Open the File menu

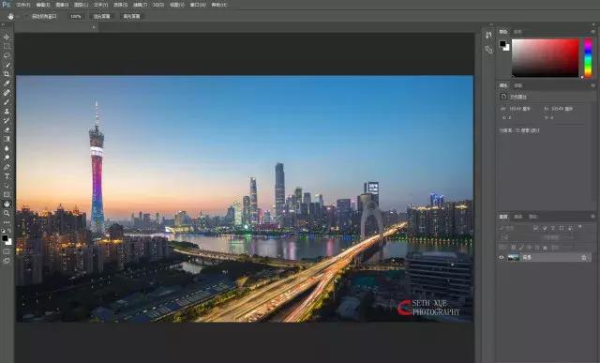point(22,5)
